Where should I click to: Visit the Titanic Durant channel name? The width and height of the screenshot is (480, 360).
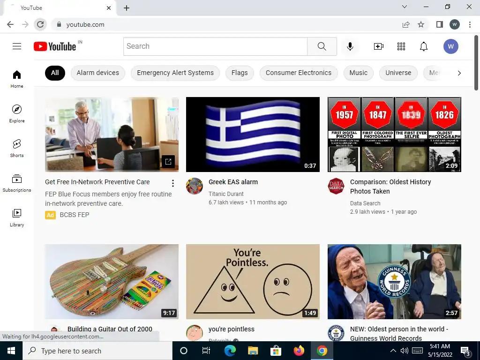[x=226, y=194]
